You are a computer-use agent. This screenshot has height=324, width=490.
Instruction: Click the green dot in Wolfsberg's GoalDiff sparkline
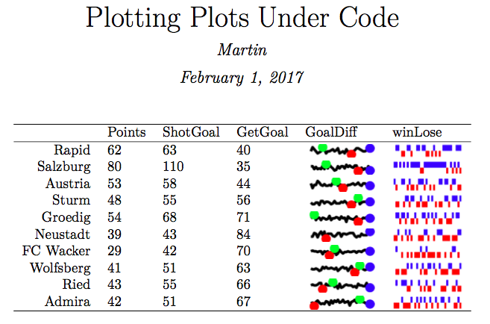(360, 266)
